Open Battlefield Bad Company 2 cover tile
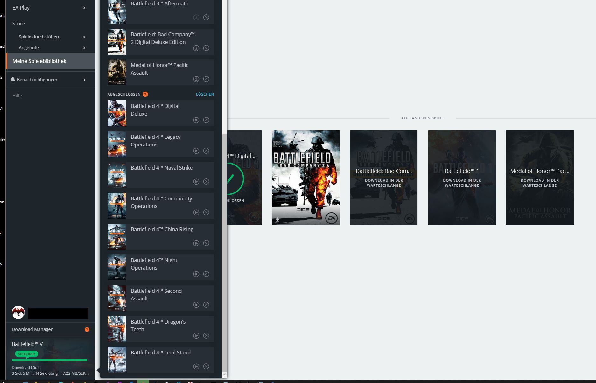Screen dimensions: 596x383 tap(305, 178)
